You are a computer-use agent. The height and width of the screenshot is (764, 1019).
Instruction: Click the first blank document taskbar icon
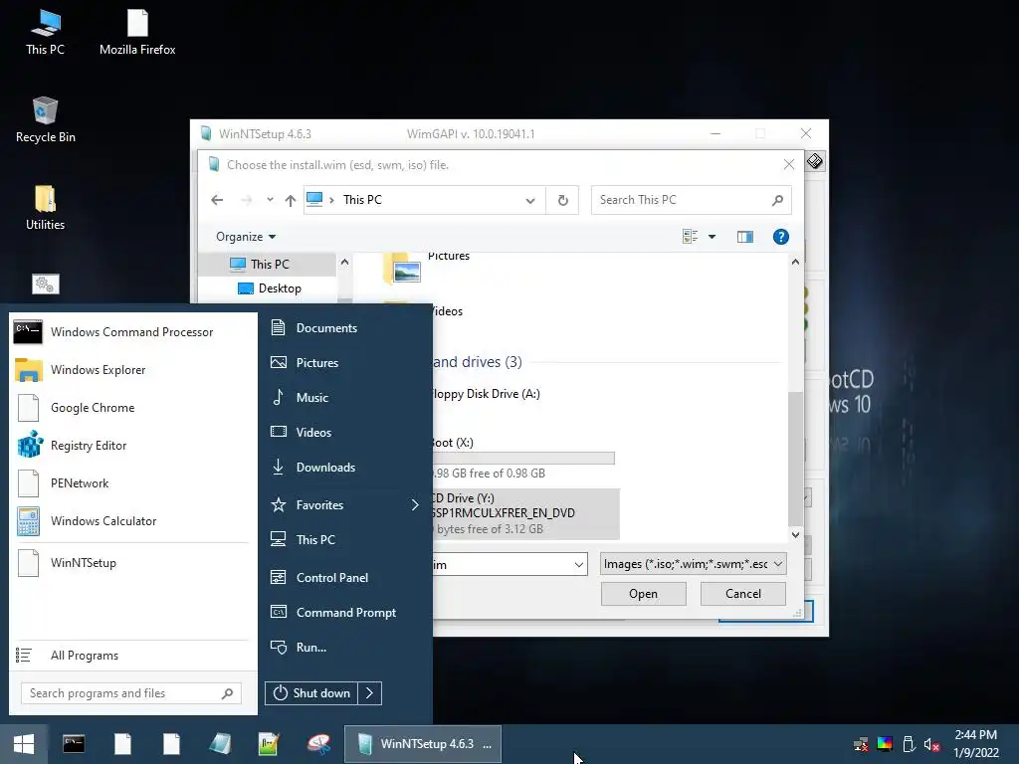coord(122,744)
